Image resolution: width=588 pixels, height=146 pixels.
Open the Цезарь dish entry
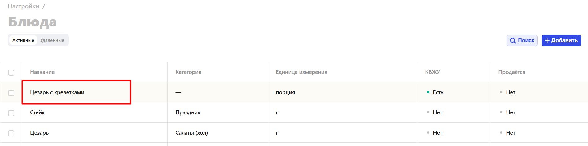[39, 133]
